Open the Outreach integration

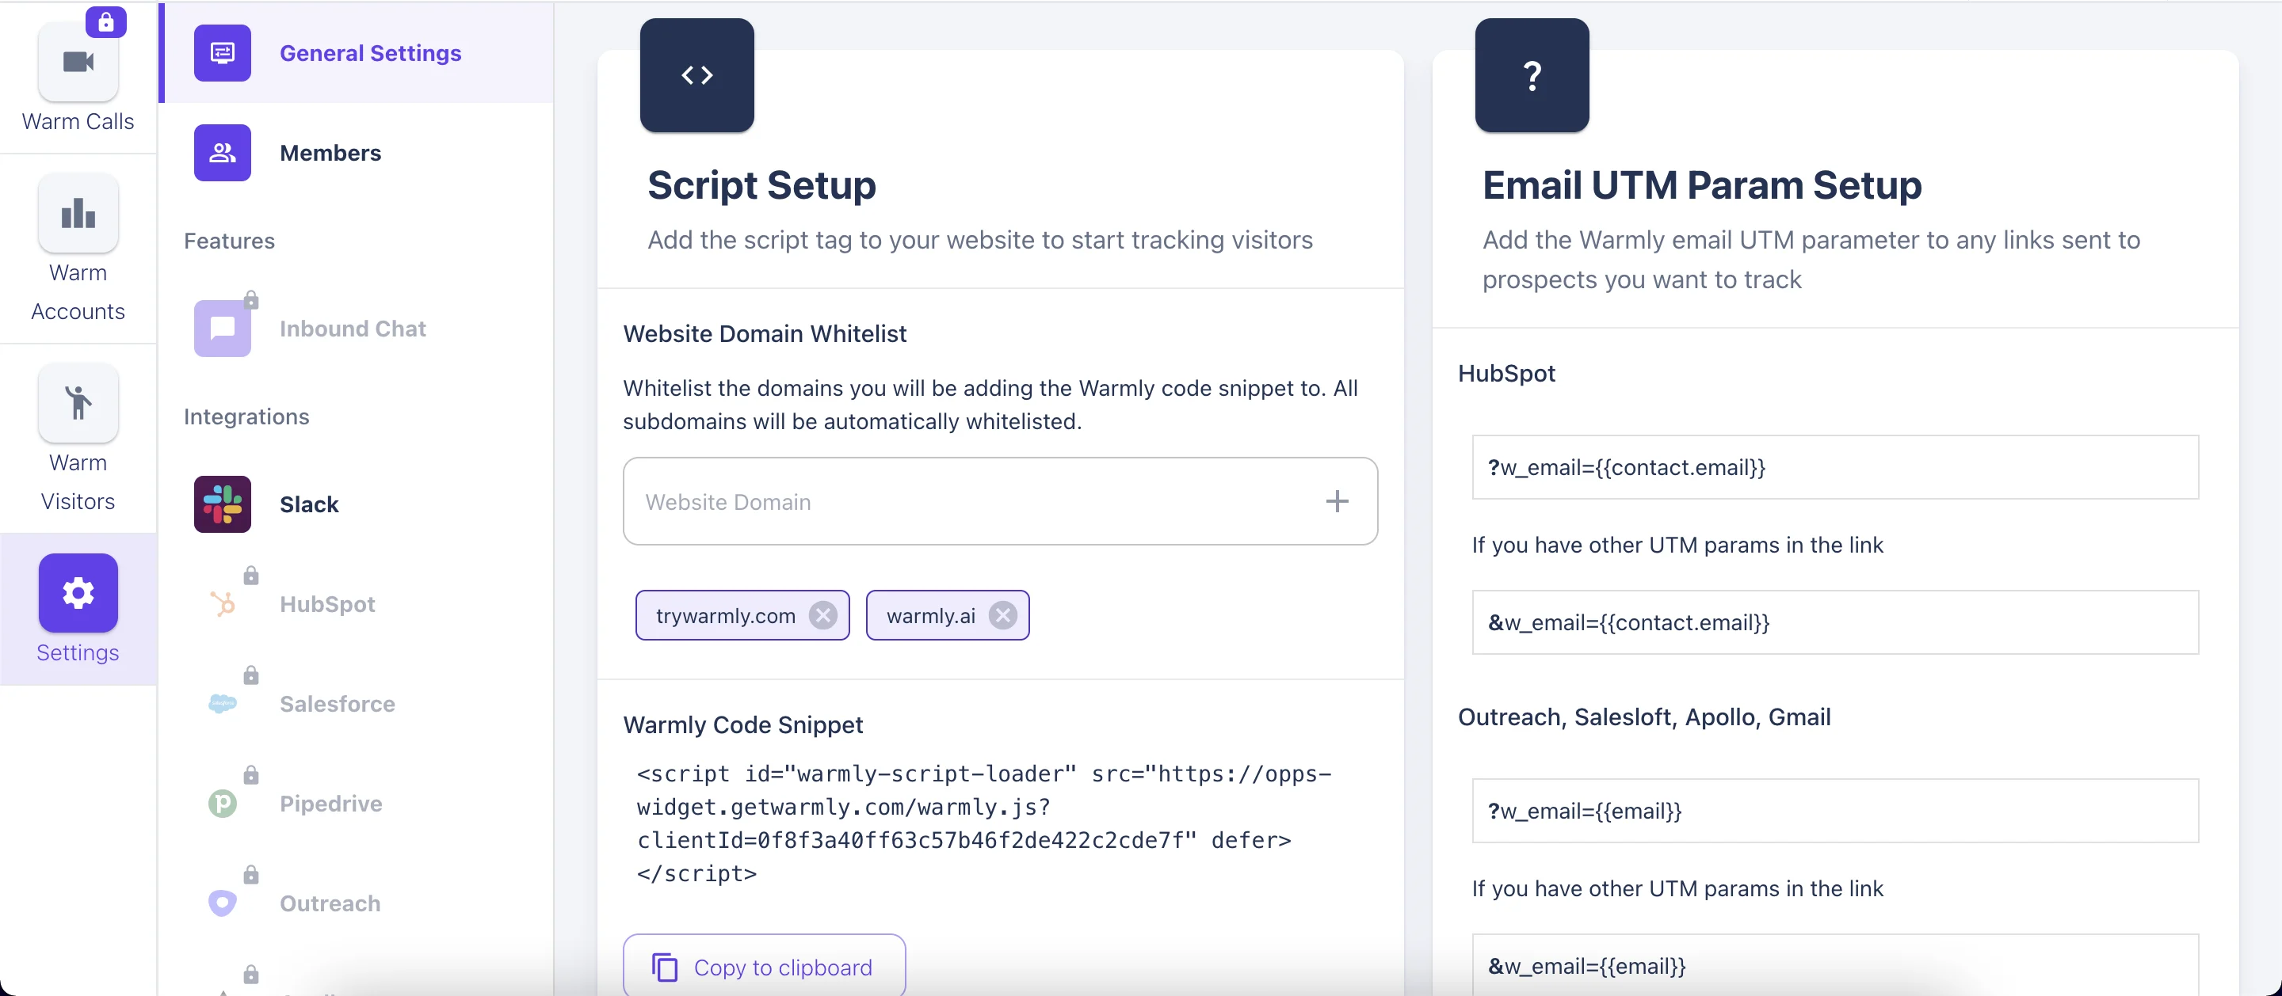pyautogui.click(x=356, y=903)
